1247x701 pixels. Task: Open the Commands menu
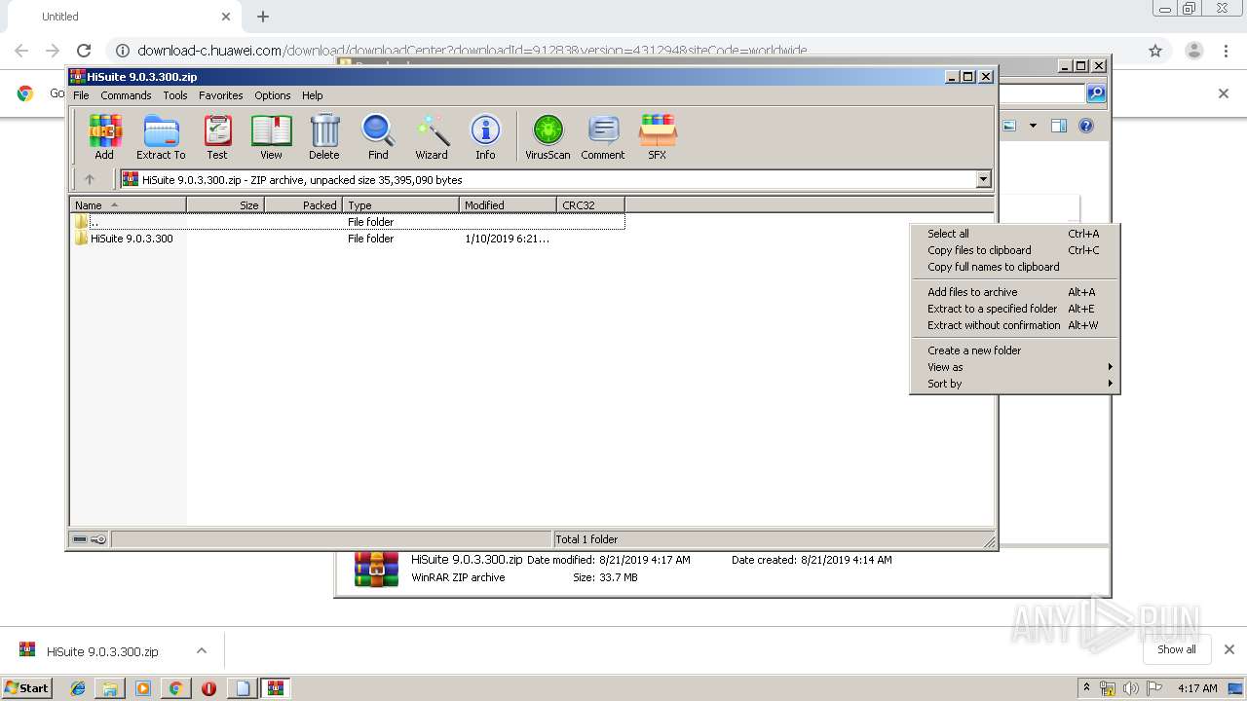coord(126,95)
